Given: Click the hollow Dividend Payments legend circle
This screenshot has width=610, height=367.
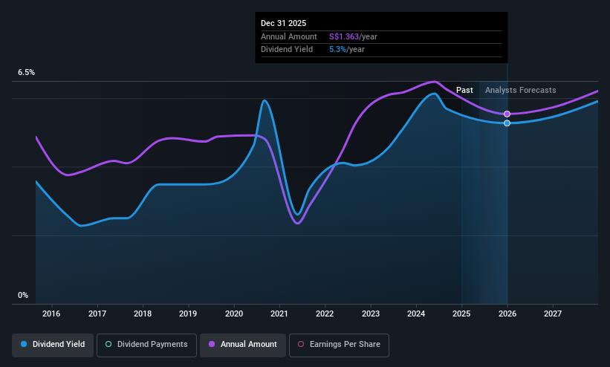Looking at the screenshot, I should (108, 344).
